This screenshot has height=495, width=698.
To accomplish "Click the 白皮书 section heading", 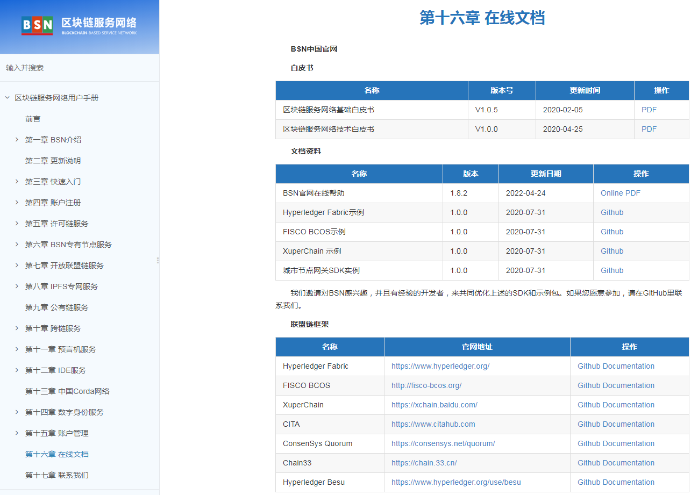I will [302, 68].
